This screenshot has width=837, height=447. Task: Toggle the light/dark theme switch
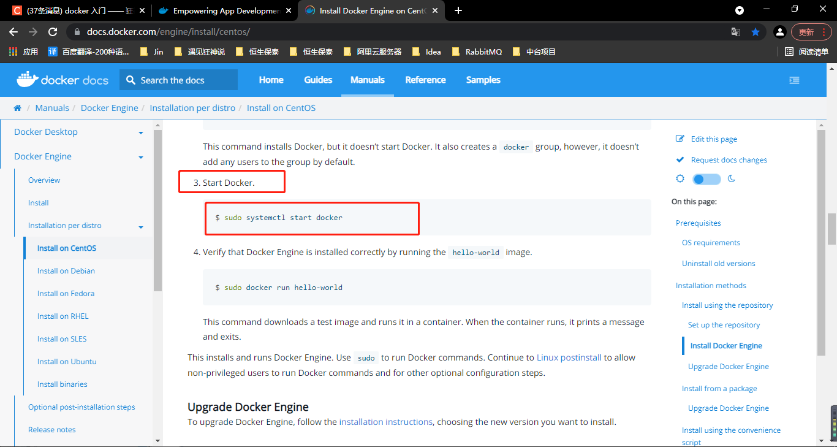pyautogui.click(x=706, y=179)
